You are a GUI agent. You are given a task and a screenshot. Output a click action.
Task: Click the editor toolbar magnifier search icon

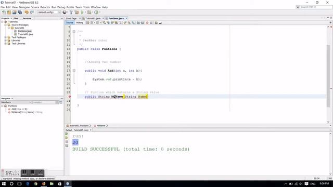click(x=104, y=23)
